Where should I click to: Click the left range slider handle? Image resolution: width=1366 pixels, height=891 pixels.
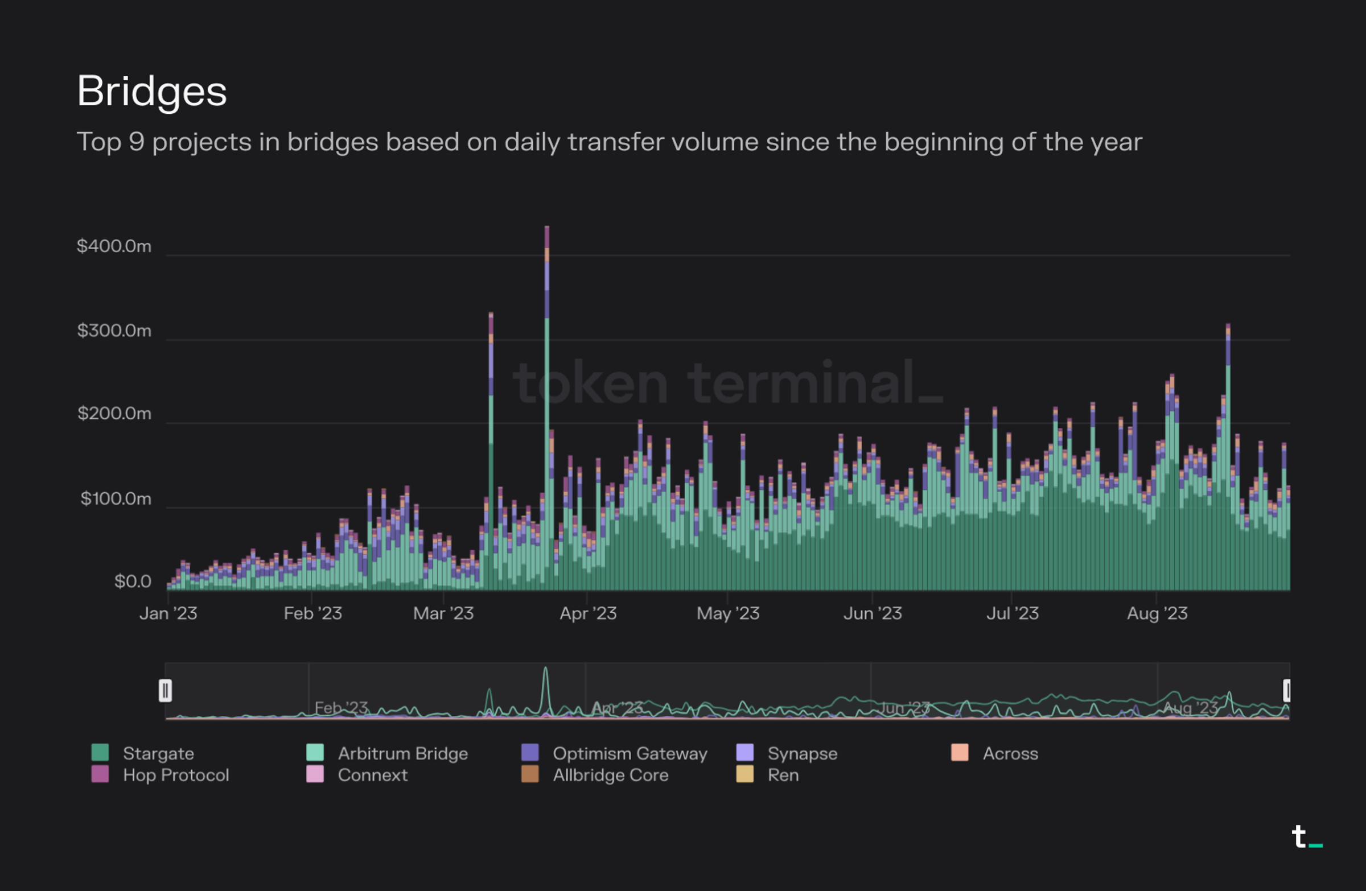[x=165, y=690]
